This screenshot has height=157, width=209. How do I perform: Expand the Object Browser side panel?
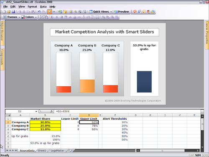[2, 33]
